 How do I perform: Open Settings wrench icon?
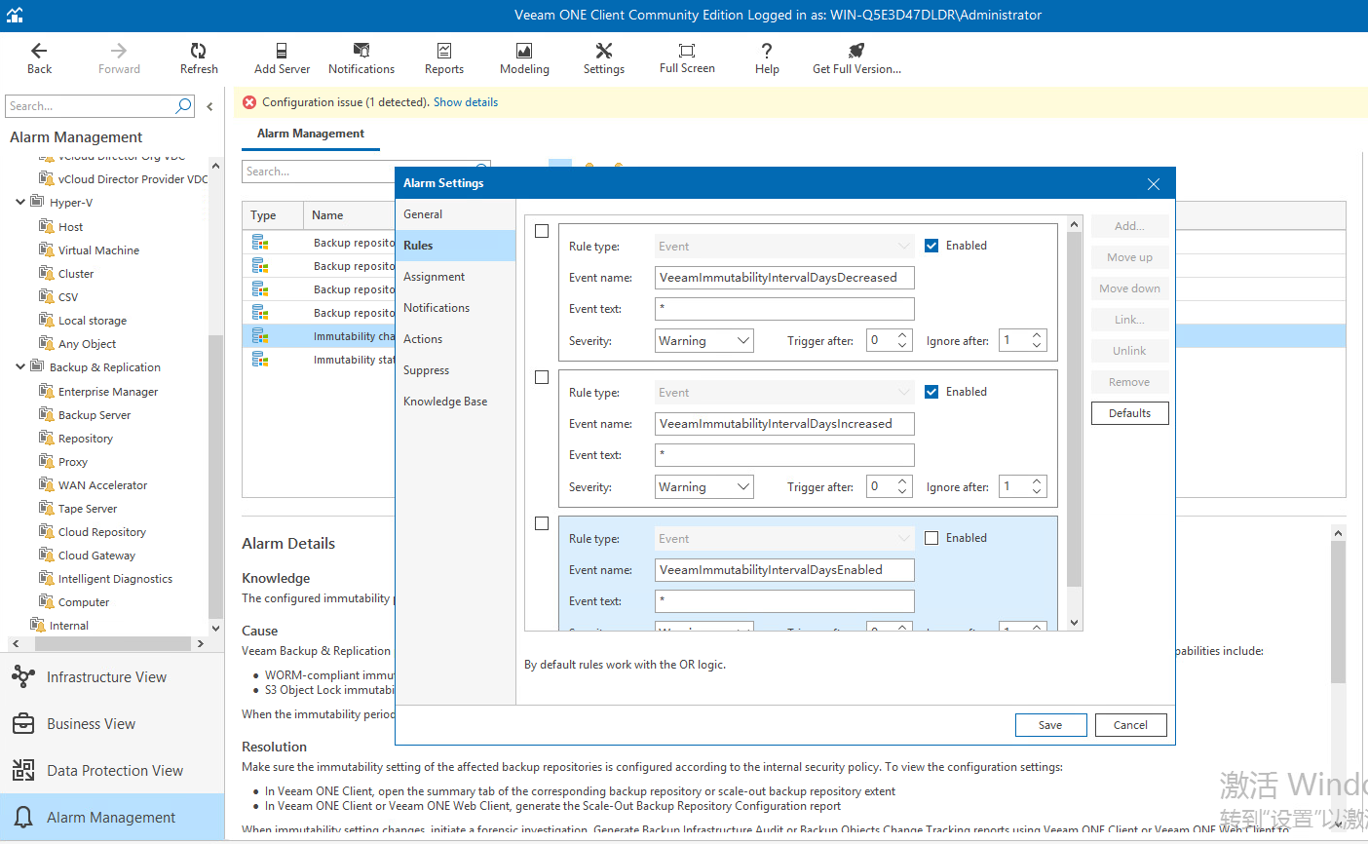click(x=604, y=51)
